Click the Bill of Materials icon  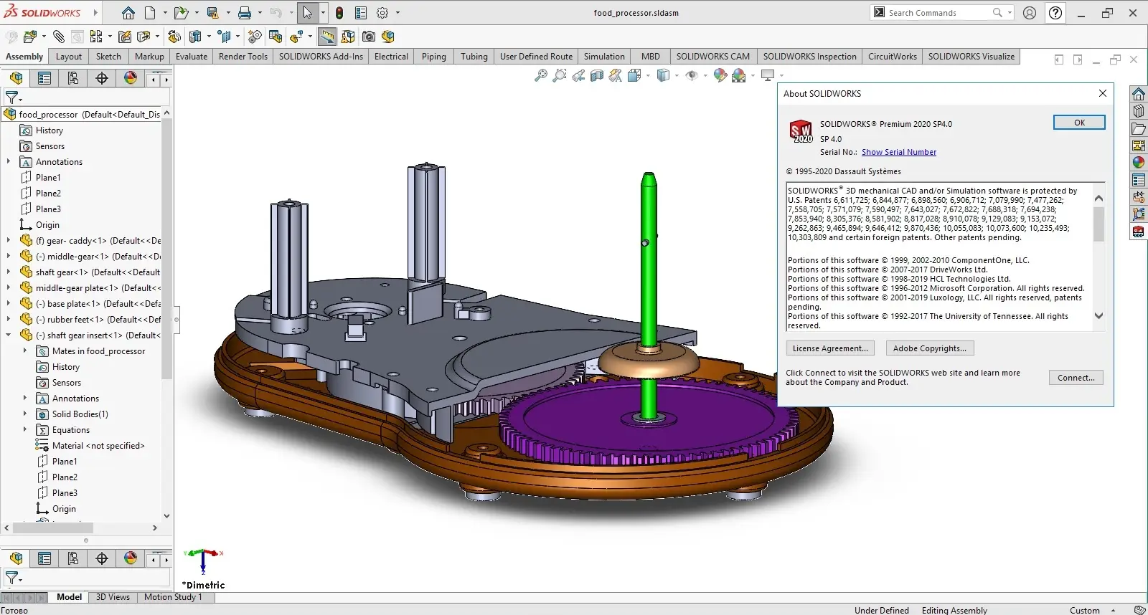coord(275,37)
